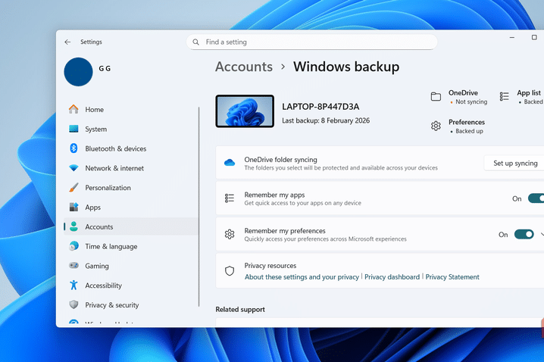Screen dimensions: 544x362
Task: Open Personalization settings
Action: (x=131, y=188)
